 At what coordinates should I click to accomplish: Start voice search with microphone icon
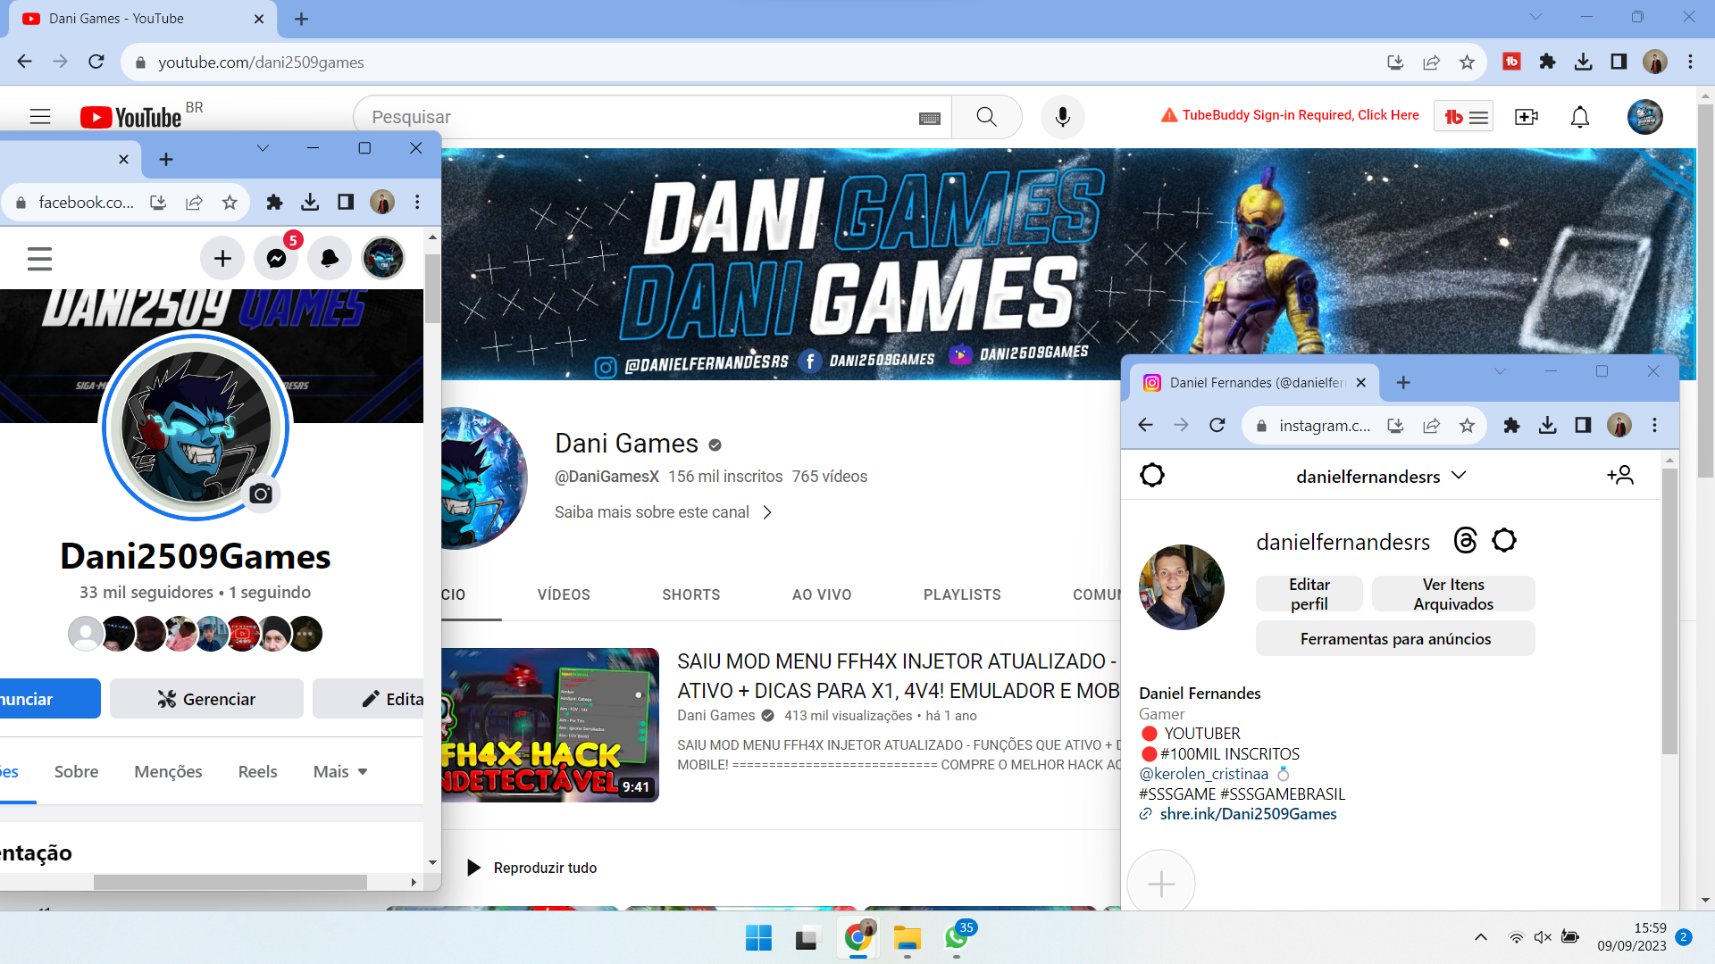tap(1063, 117)
